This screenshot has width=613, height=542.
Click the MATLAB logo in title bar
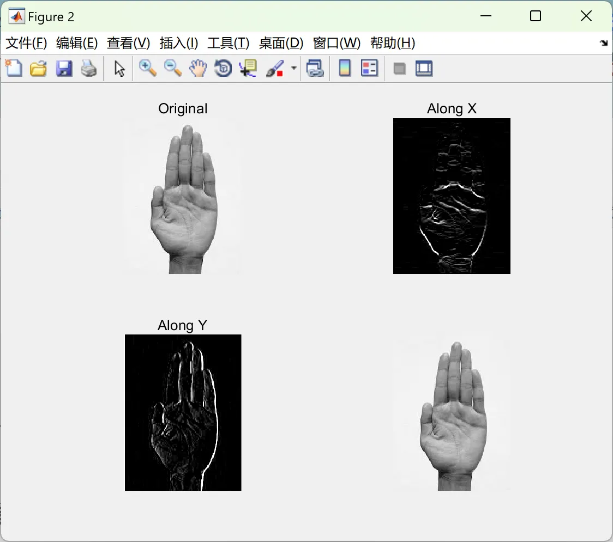point(17,16)
